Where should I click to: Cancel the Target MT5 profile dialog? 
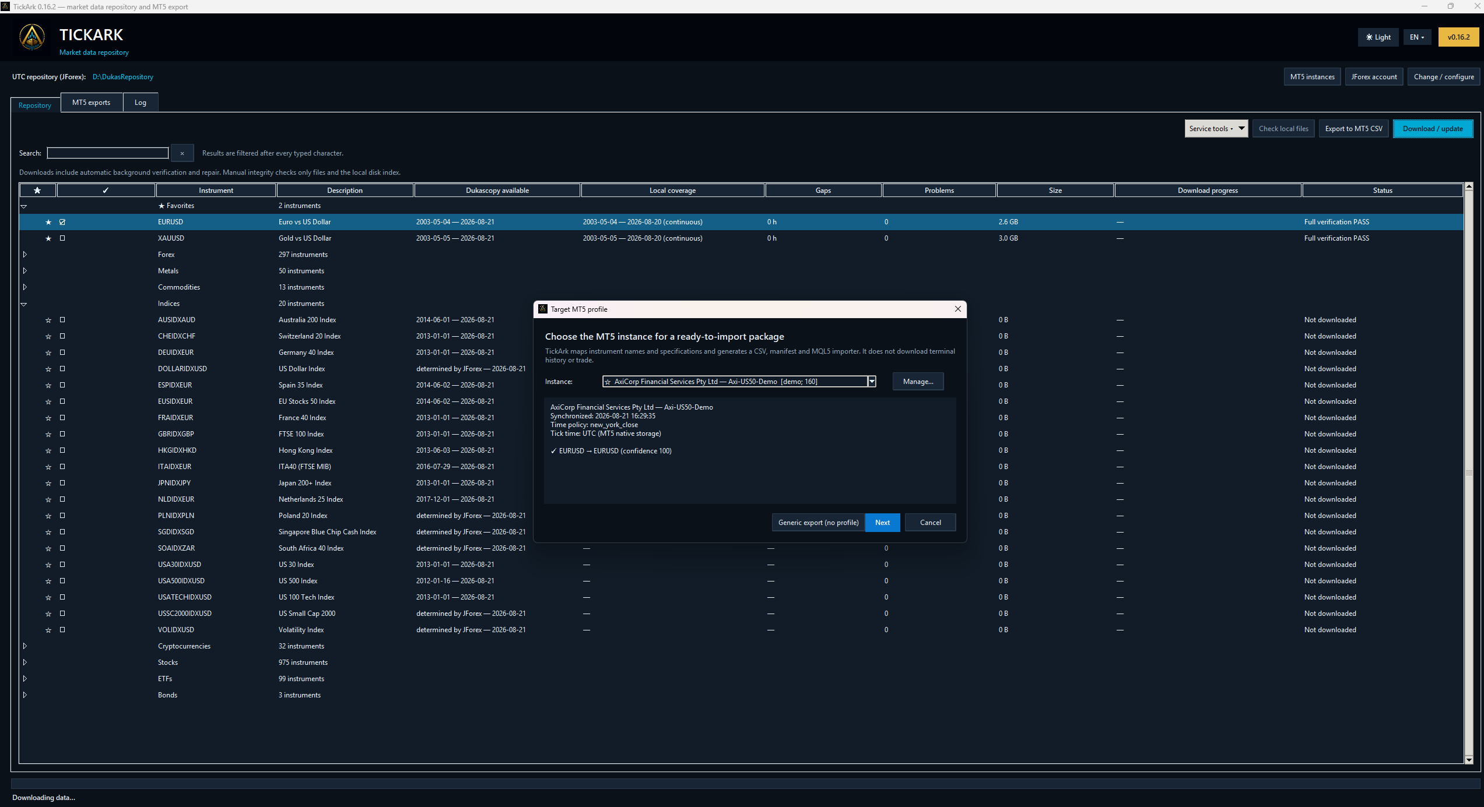click(930, 523)
